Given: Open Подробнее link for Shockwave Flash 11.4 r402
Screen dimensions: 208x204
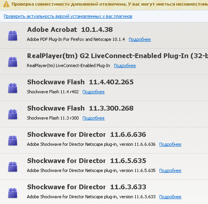Looking at the screenshot, I should click(93, 92).
